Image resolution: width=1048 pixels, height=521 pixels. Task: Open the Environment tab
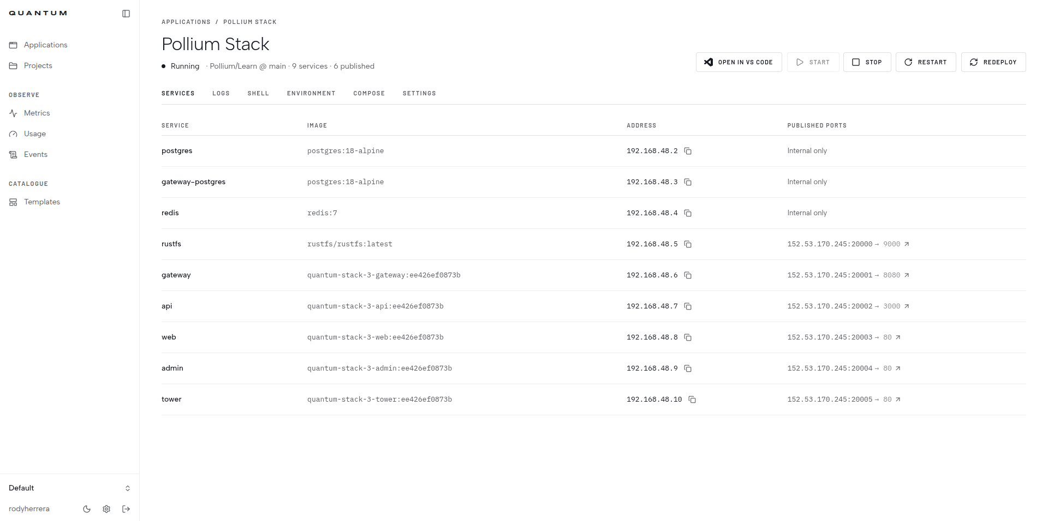pyautogui.click(x=311, y=93)
